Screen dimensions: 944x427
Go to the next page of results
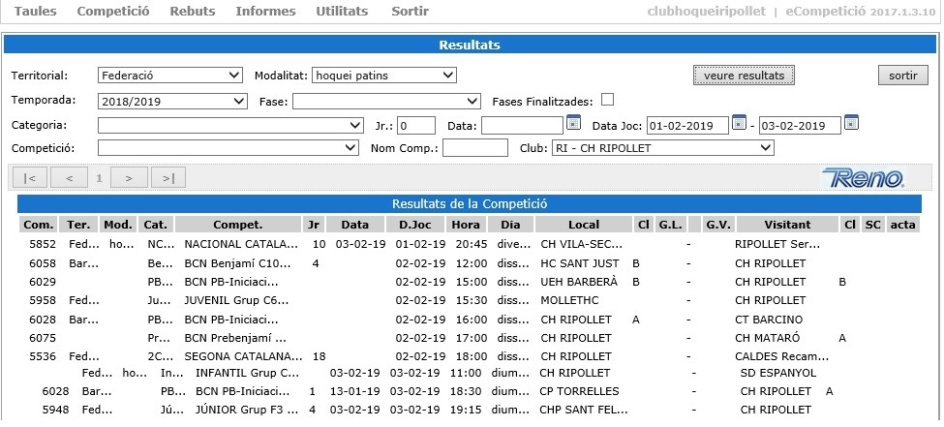(x=129, y=177)
